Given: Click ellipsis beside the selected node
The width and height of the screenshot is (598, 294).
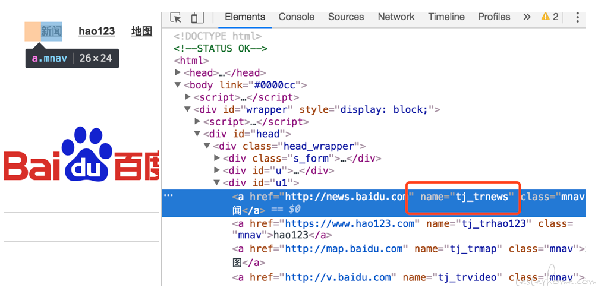Looking at the screenshot, I should [x=168, y=195].
